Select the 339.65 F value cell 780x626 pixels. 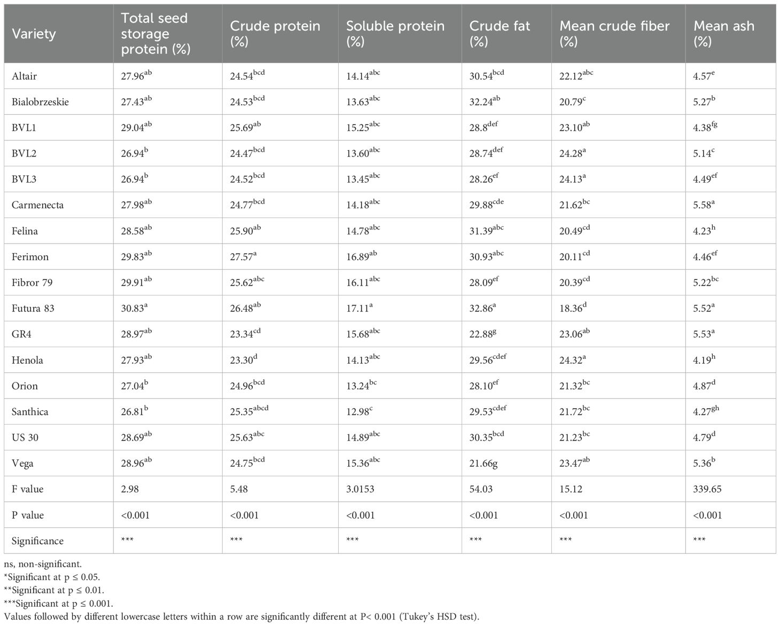tap(707, 489)
